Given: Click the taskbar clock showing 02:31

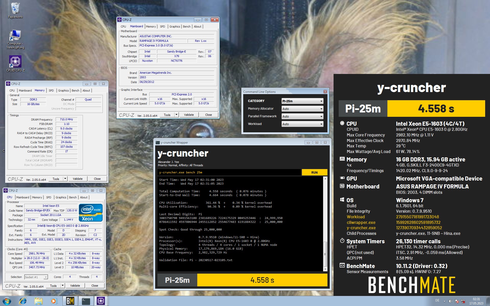Looking at the screenshot, I should tap(476, 301).
